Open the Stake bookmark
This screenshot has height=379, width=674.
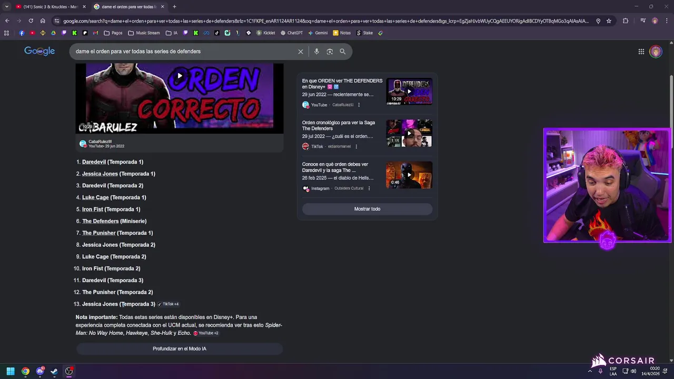(364, 33)
